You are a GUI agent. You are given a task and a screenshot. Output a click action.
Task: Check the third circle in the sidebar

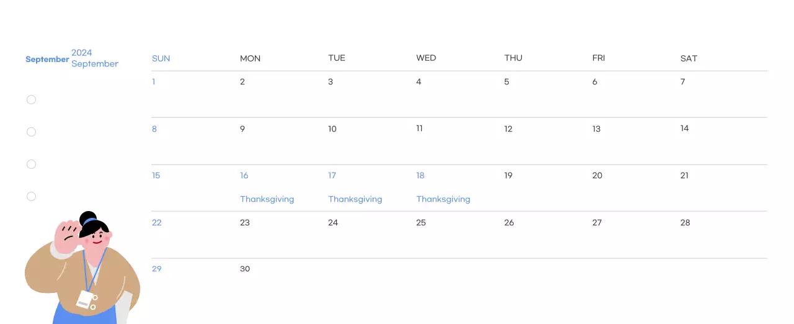pyautogui.click(x=31, y=164)
